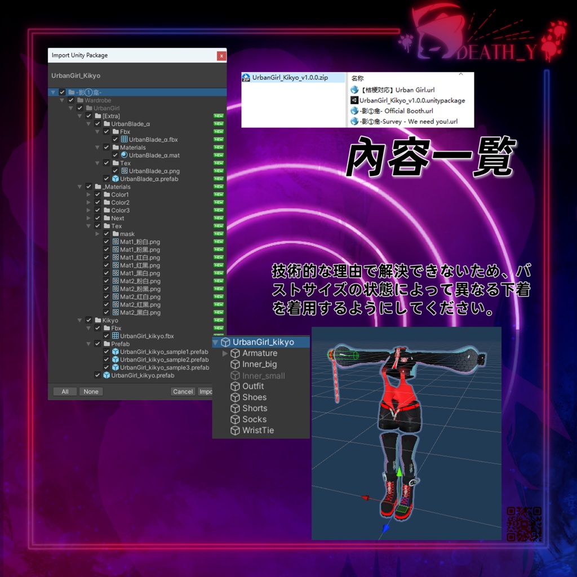Collapse the UrbanGirl_kikyo root node
Image resolution: width=577 pixels, height=577 pixels.
click(216, 341)
